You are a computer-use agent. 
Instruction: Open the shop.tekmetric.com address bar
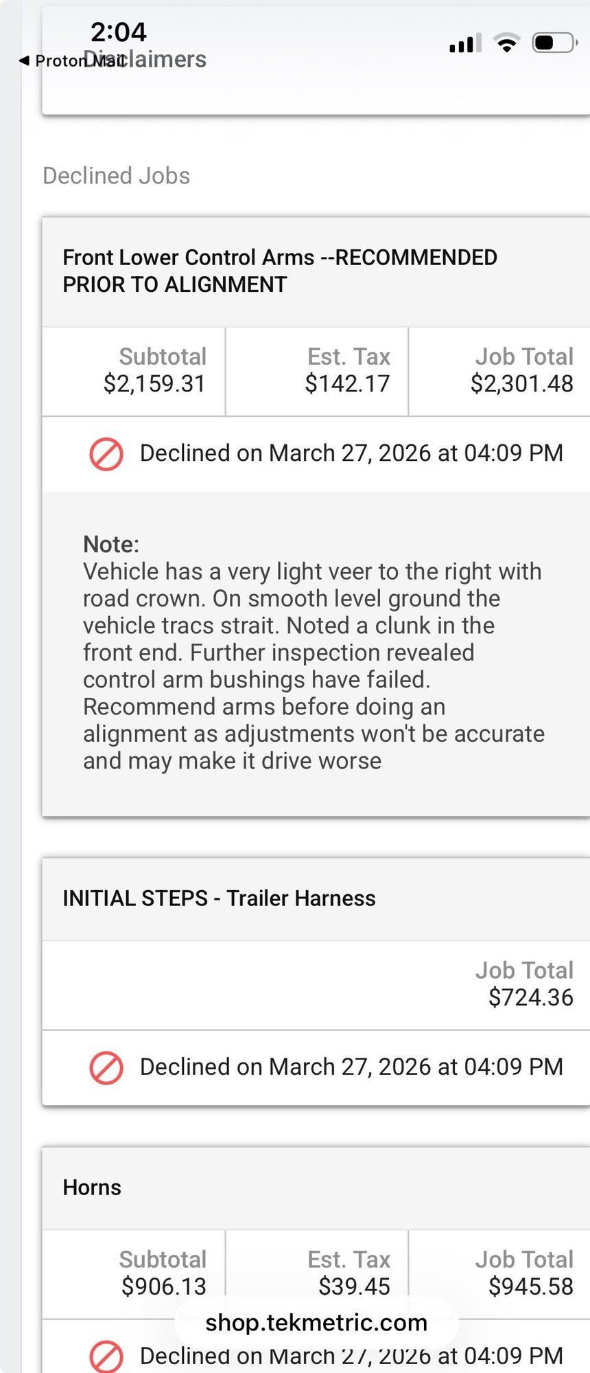click(x=316, y=1323)
